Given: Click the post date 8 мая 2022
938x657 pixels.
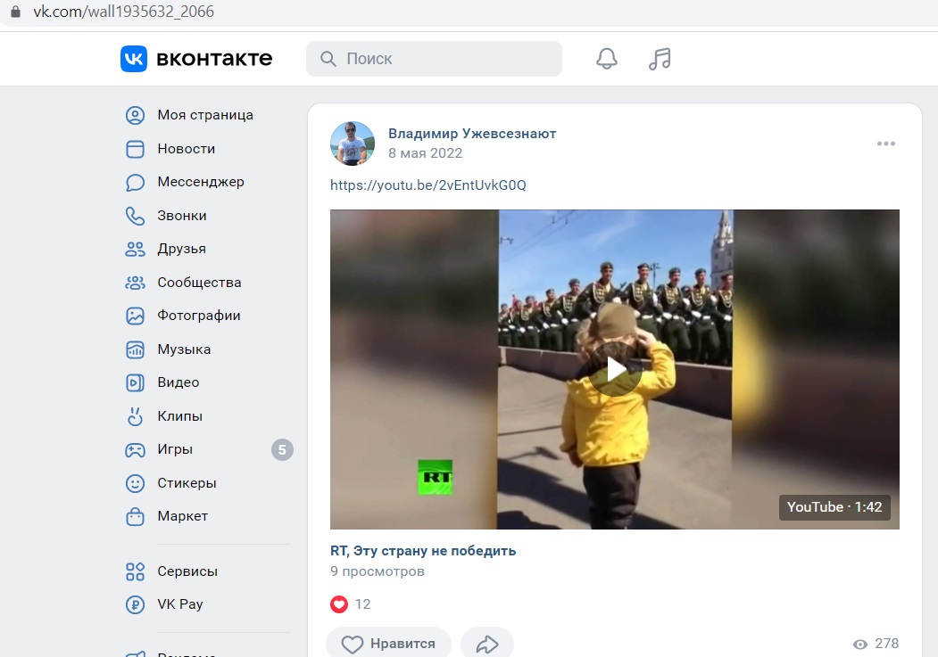Looking at the screenshot, I should (426, 153).
